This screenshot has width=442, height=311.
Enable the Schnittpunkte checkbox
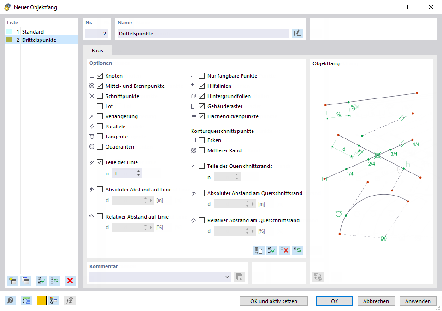tap(100, 96)
